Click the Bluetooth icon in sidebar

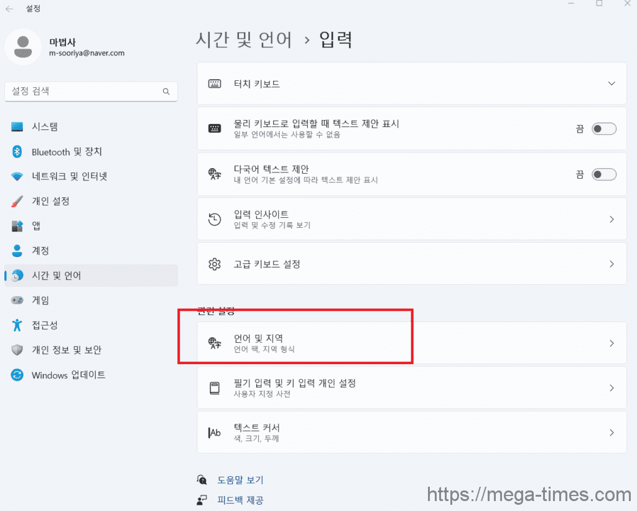(x=17, y=152)
